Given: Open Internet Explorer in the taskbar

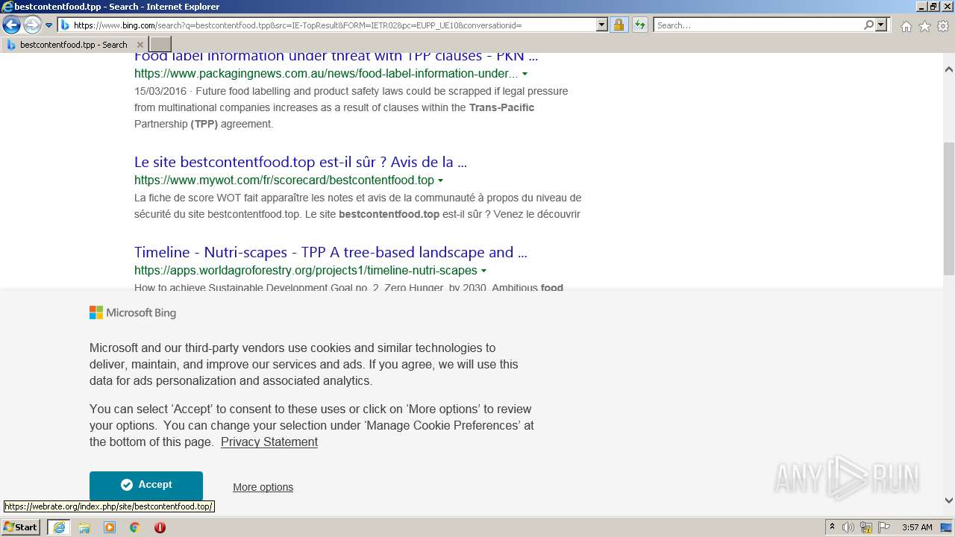Looking at the screenshot, I should tap(59, 527).
